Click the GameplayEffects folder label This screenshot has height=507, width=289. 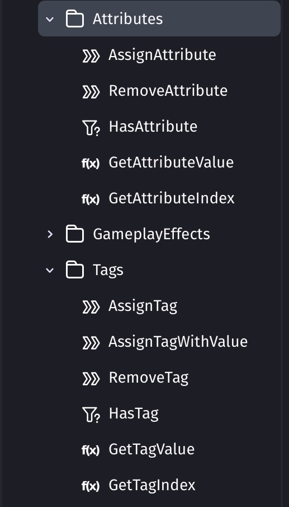pos(151,234)
